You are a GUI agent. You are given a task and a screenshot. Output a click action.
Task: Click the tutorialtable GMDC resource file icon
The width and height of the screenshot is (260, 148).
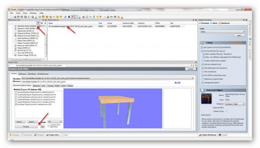[x=49, y=26]
